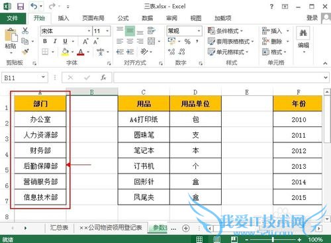
Task: Apply percent style
Action: [187, 41]
